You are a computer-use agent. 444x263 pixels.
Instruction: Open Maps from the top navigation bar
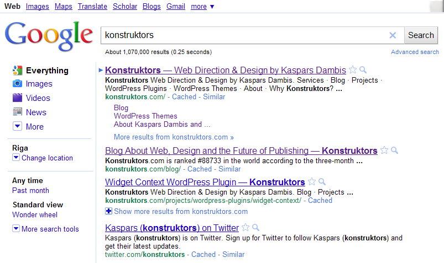coord(64,7)
